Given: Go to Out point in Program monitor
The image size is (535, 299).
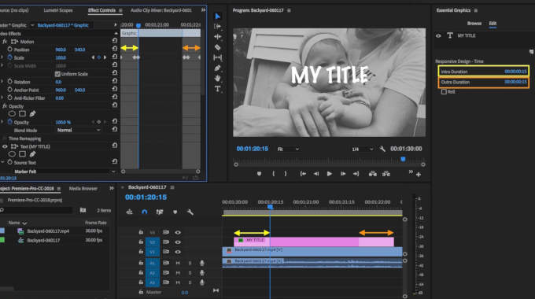Looking at the screenshot, I should coord(356,174).
